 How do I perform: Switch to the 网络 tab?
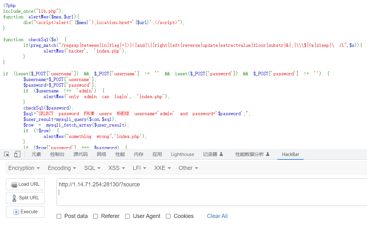[x=101, y=154]
